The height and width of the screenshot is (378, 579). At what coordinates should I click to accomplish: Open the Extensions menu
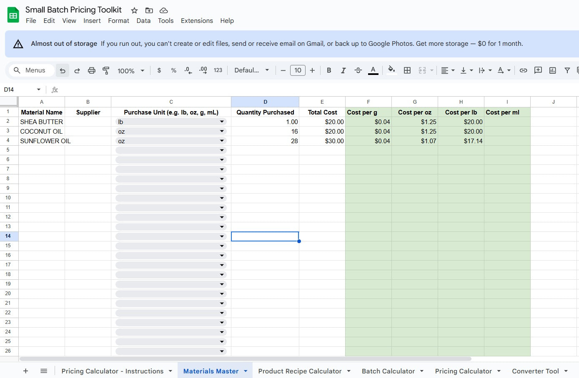(x=197, y=21)
